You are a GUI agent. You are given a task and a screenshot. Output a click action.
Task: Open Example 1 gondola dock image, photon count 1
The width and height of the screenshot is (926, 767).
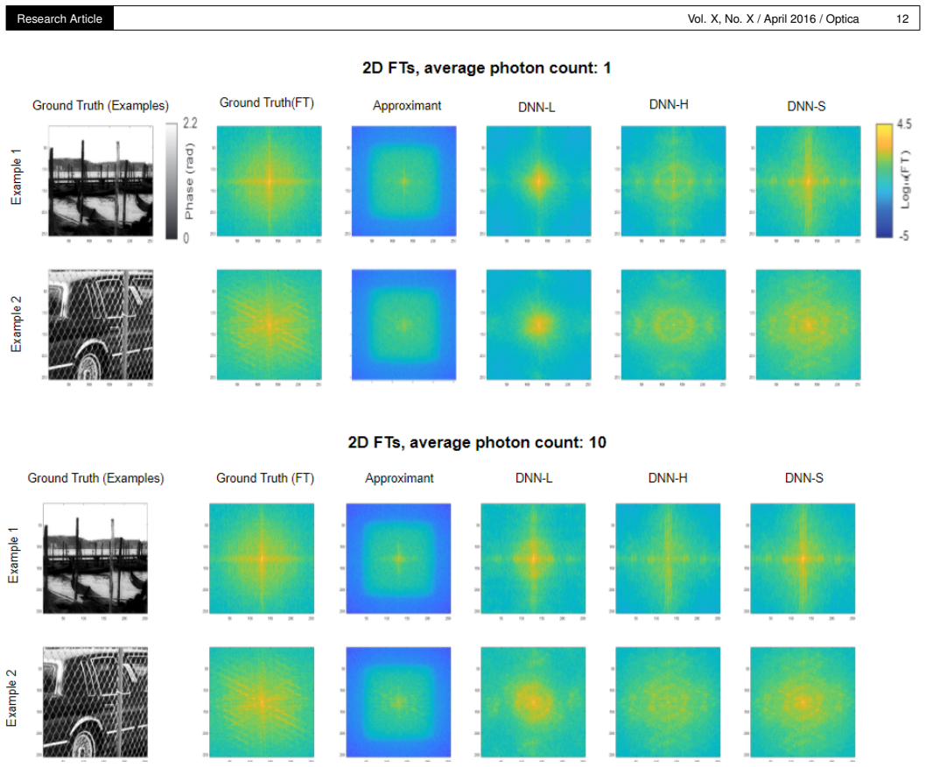coord(101,181)
